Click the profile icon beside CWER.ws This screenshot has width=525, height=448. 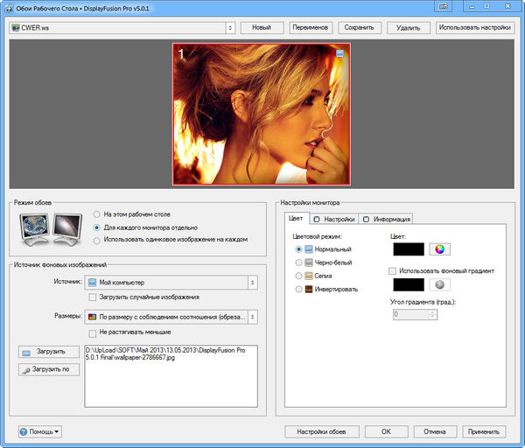click(16, 27)
